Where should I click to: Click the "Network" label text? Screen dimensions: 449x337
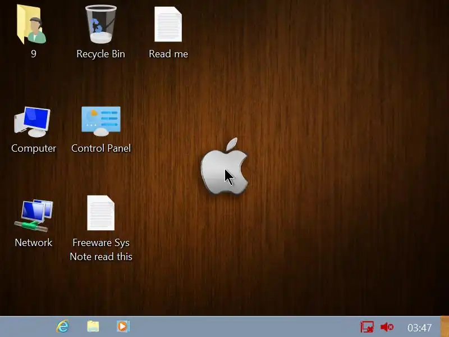click(34, 243)
